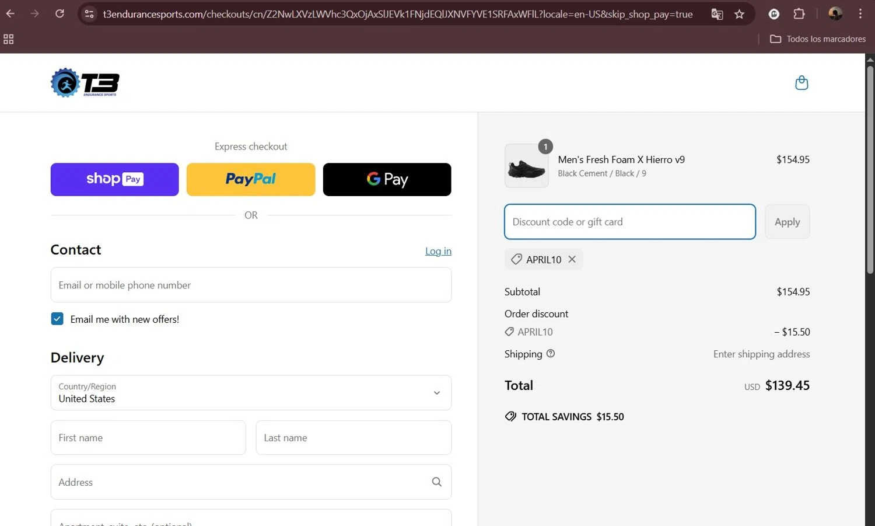The width and height of the screenshot is (875, 526).
Task: Click the First name field
Action: click(x=148, y=438)
